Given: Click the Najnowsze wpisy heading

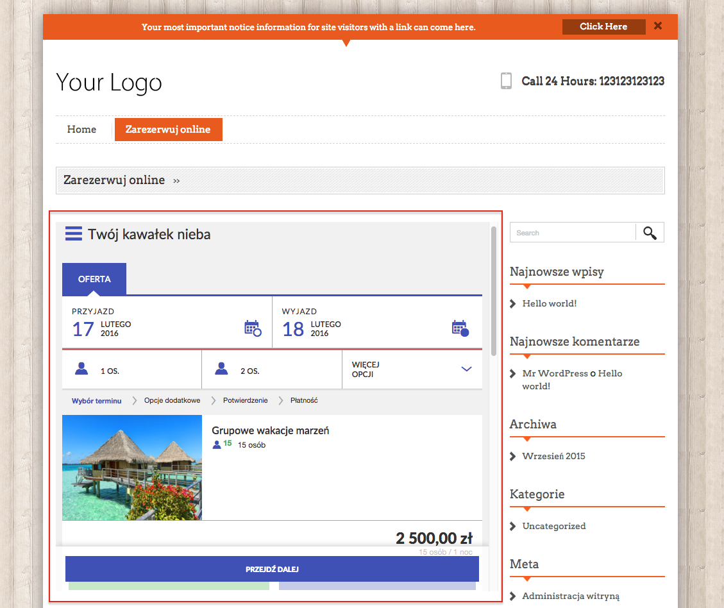Looking at the screenshot, I should (x=557, y=272).
